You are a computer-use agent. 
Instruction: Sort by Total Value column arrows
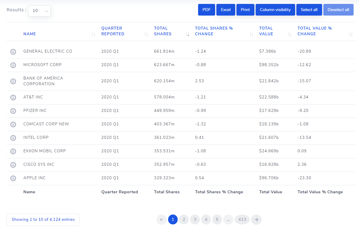[x=289, y=34]
